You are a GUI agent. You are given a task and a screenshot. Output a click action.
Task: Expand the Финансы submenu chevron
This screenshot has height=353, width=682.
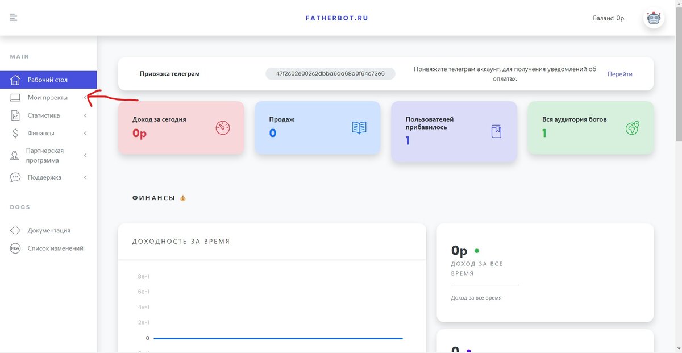tap(85, 134)
